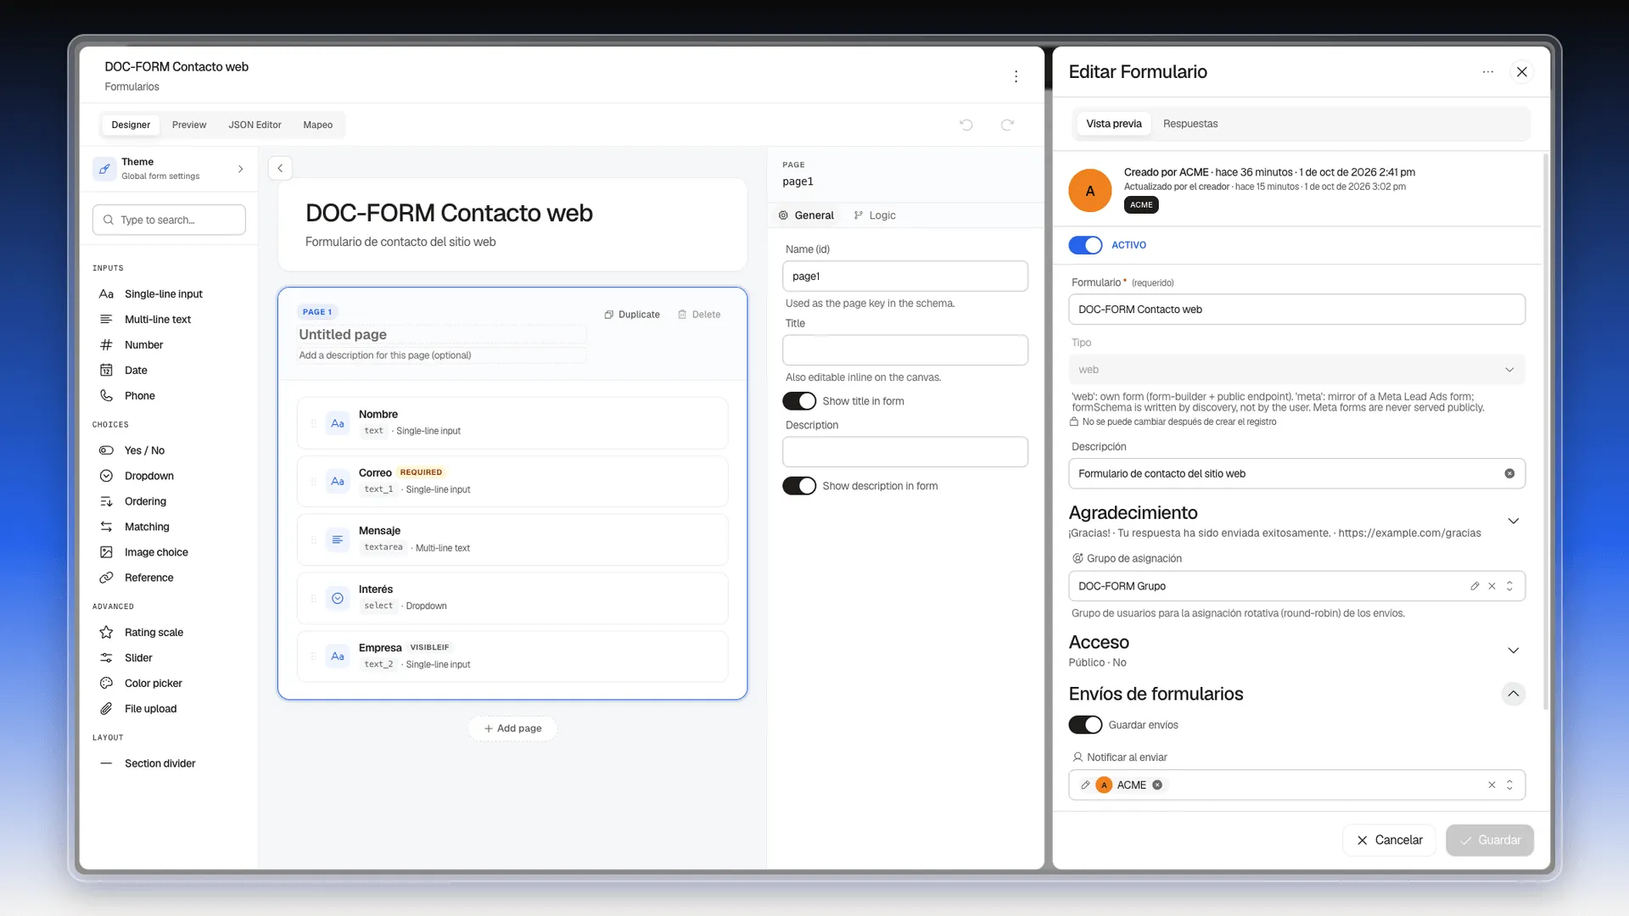Click the undo arrow icon
1629x916 pixels.
[966, 125]
